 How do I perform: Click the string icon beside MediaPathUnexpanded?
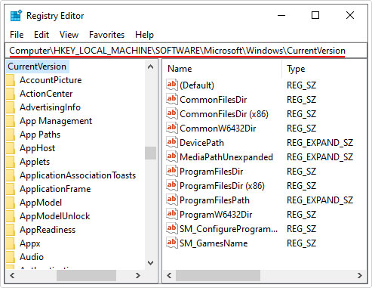[x=172, y=156]
